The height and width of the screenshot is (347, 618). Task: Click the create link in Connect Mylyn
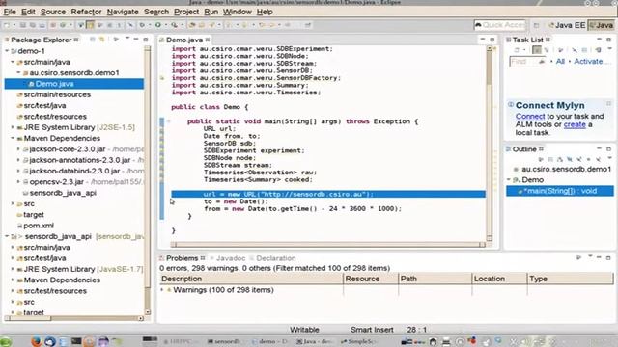pos(575,124)
